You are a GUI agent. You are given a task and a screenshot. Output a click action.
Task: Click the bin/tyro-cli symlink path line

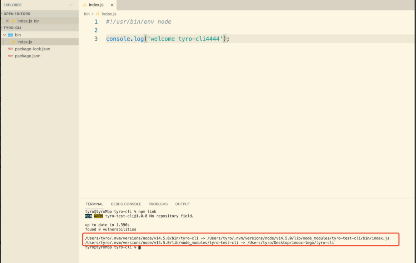click(x=237, y=238)
